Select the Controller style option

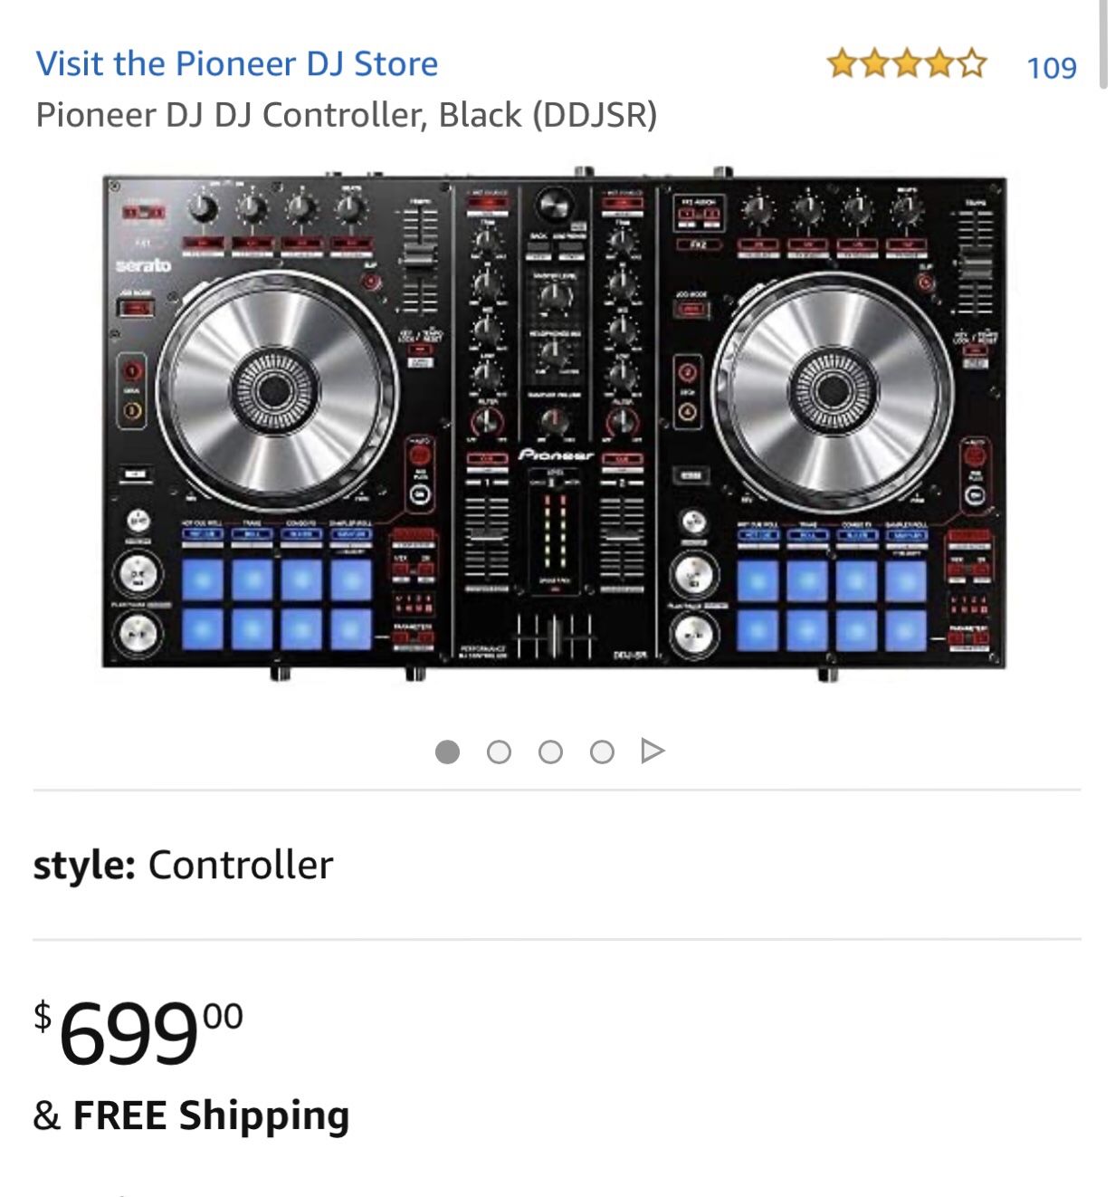tap(240, 865)
